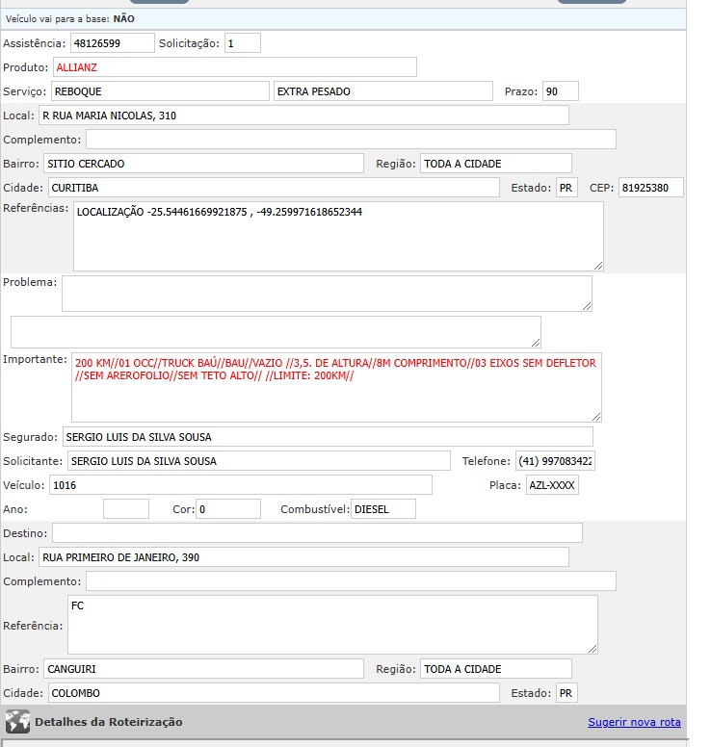Screen dimensions: 711x747
Task: Focus the Serviço field containing REBOQUE
Action: [x=159, y=91]
